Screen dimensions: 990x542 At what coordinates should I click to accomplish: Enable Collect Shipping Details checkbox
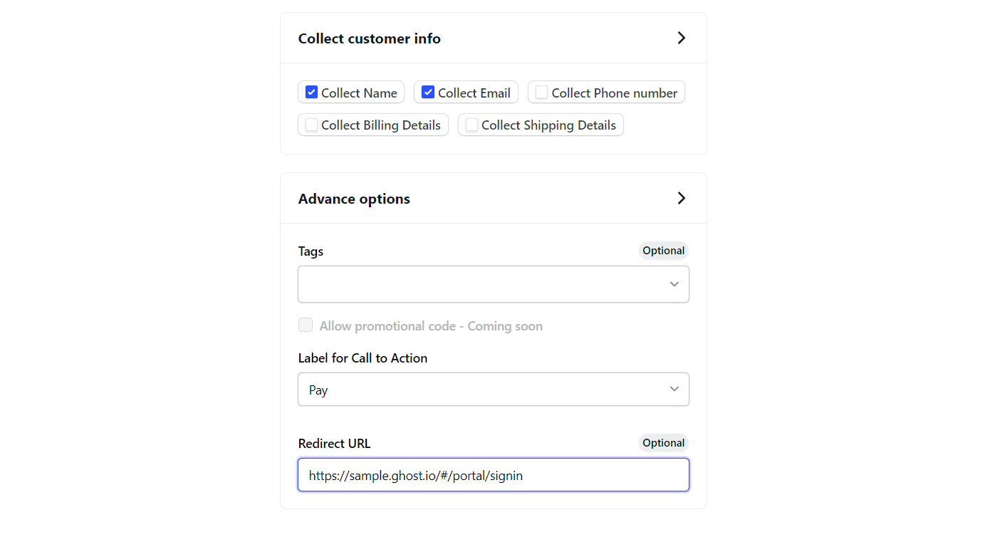[x=471, y=125]
